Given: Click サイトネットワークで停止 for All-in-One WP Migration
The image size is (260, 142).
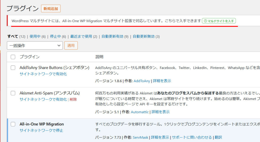Looking at the screenshot, I should (x=41, y=131).
